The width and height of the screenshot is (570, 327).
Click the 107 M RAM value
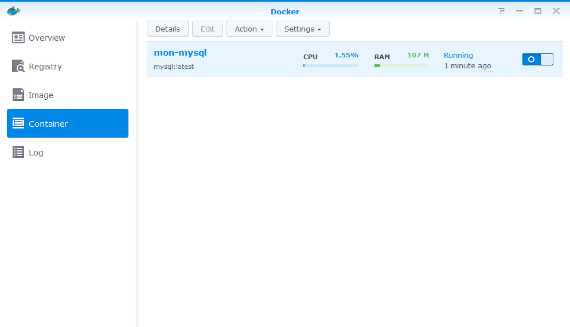click(418, 55)
